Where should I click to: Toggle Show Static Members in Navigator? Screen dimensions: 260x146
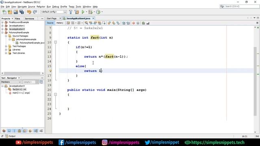point(15,131)
